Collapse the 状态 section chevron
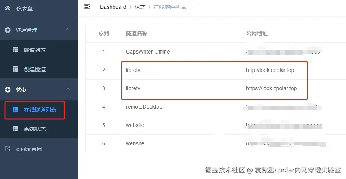 tap(68, 89)
